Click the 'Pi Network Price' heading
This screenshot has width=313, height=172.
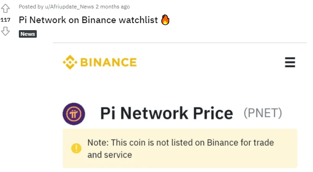[166, 114]
